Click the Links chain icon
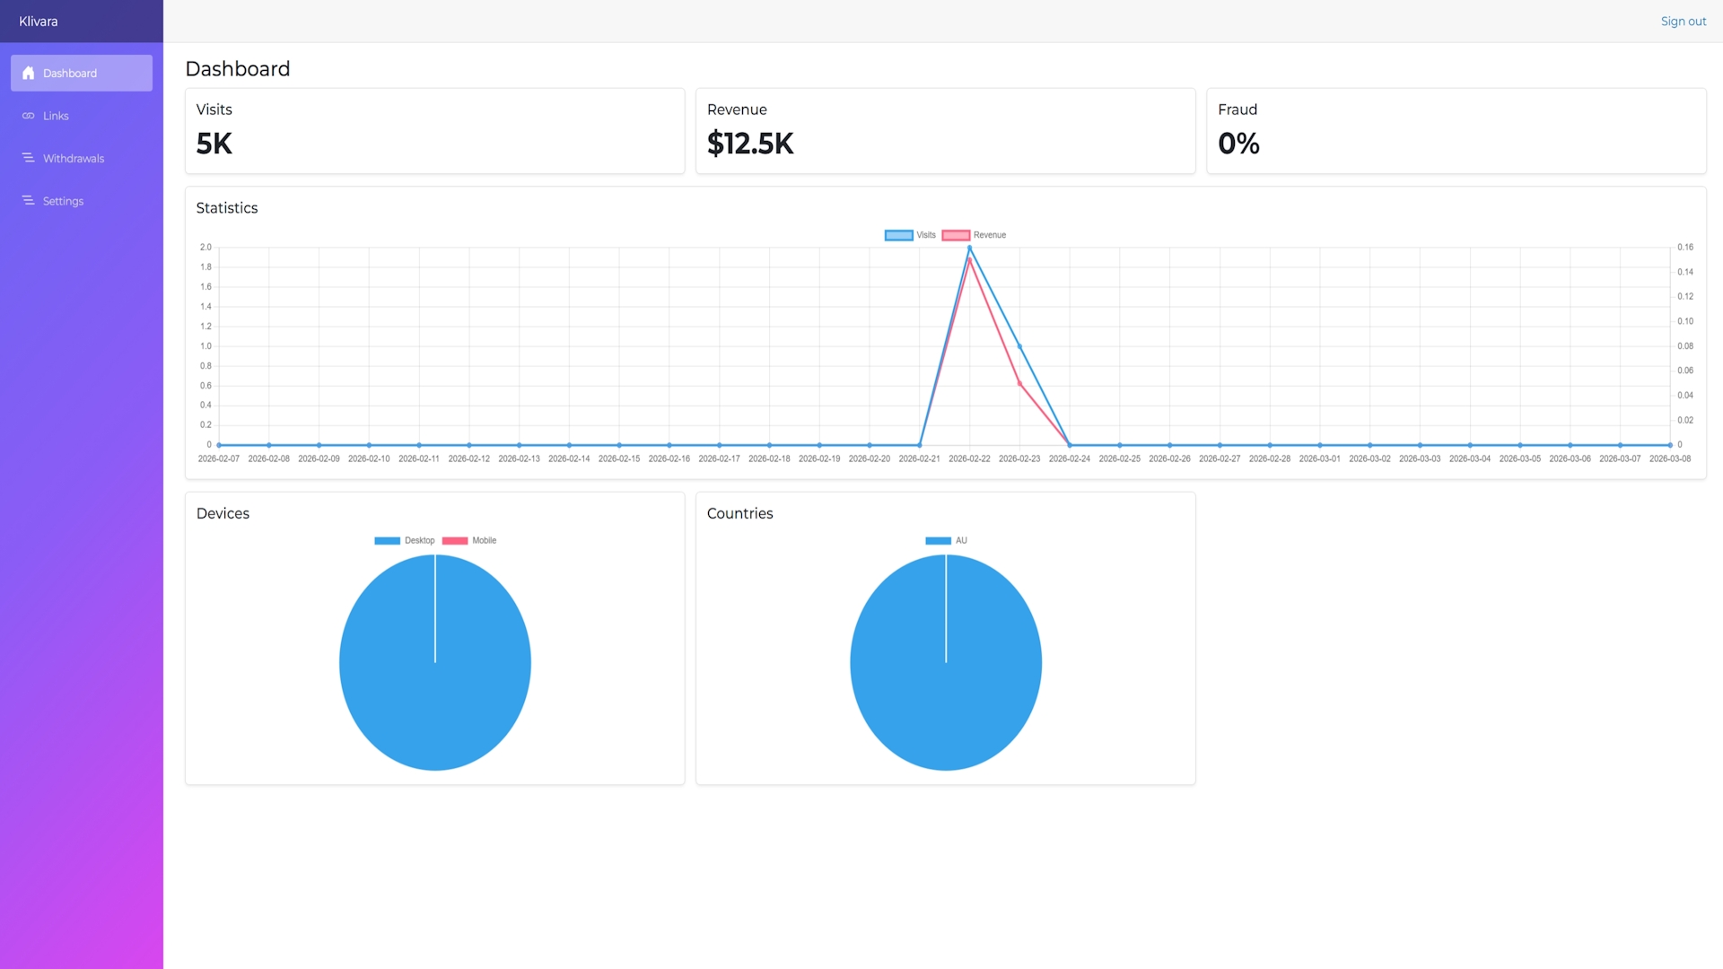The width and height of the screenshot is (1723, 969). pyautogui.click(x=29, y=116)
